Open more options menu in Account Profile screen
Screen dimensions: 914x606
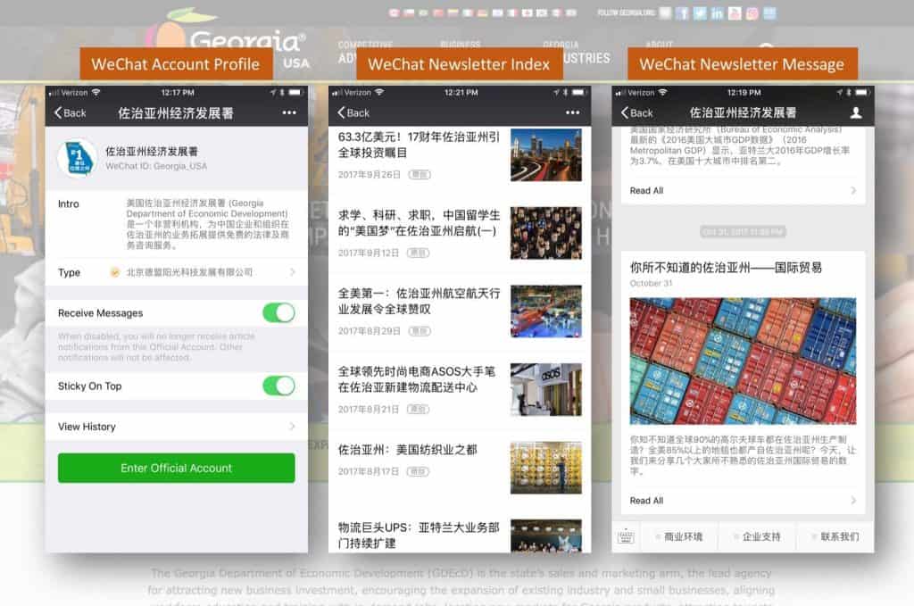click(x=289, y=113)
